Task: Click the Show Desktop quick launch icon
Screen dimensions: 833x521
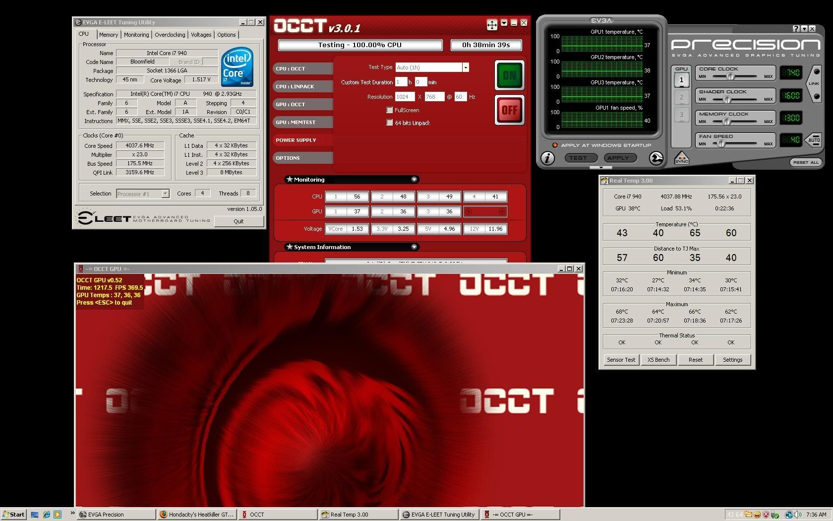Action: (x=35, y=515)
